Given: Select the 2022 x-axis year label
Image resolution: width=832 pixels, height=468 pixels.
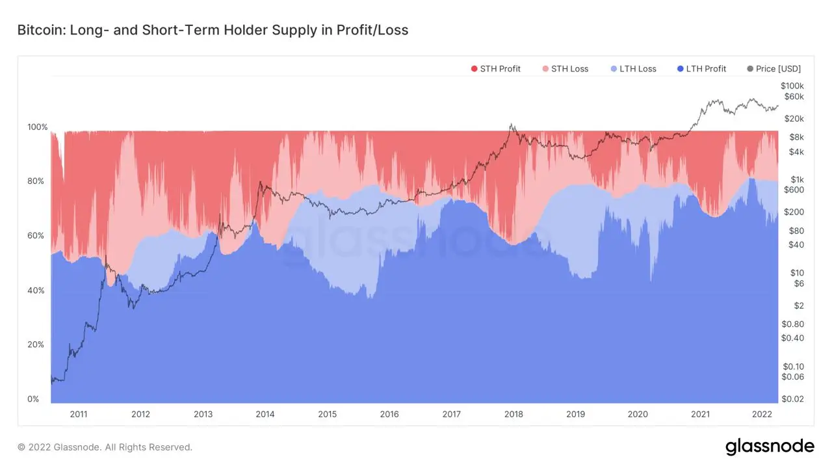Looking at the screenshot, I should point(762,414).
